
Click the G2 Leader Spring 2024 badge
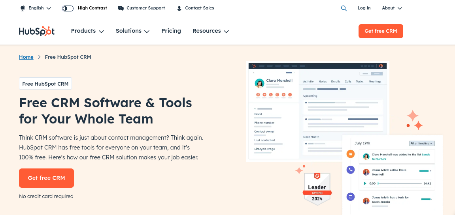coord(317,189)
